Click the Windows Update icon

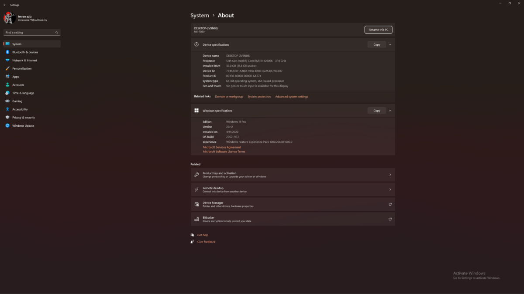click(7, 126)
